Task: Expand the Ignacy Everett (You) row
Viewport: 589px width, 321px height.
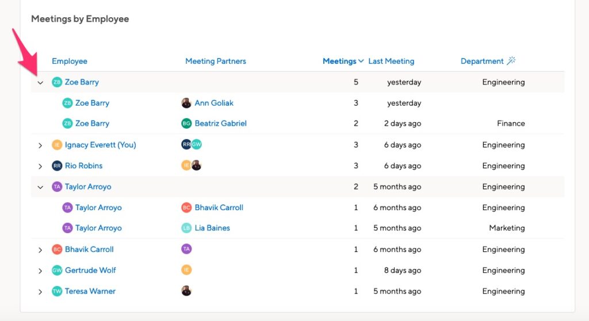Action: tap(40, 145)
